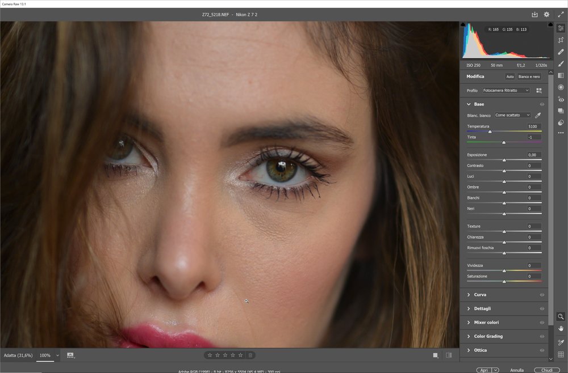Toggle the grid overlay icon
This screenshot has height=373, width=568.
tap(561, 354)
